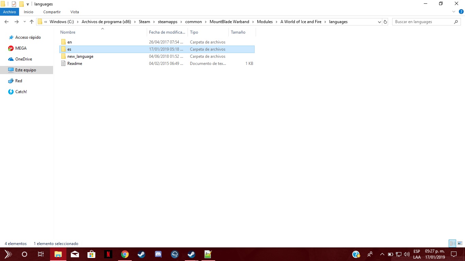Expand subfolders chevron after Steam breadcrumb
465x261 pixels.
pos(154,22)
